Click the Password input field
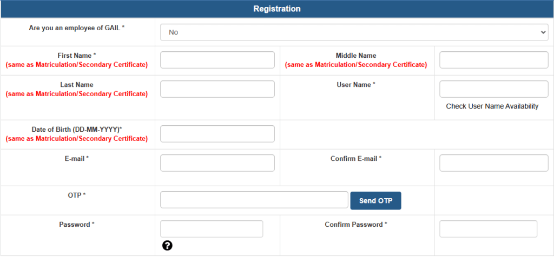The height and width of the screenshot is (257, 554). click(x=212, y=229)
